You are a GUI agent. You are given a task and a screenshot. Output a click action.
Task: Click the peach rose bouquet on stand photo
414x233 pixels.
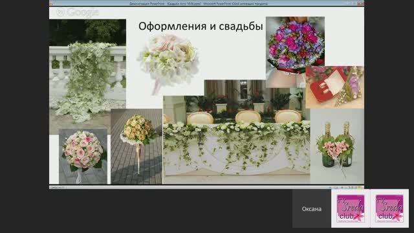136,146
